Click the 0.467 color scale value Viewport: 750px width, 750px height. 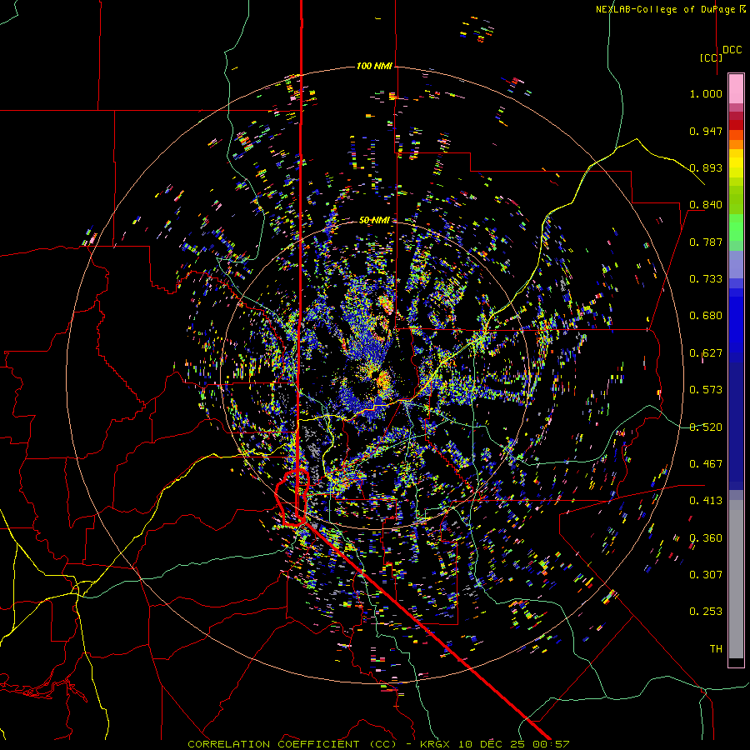(706, 464)
